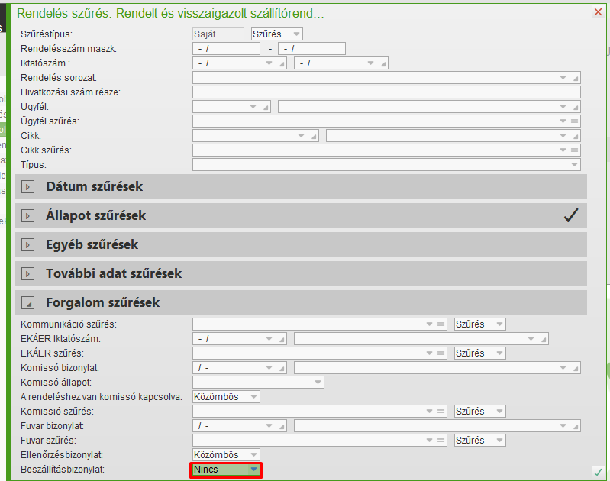Open dropdown arrow of the Cikk szűrés field
Viewport: 610px width, 481px height.
coord(563,150)
